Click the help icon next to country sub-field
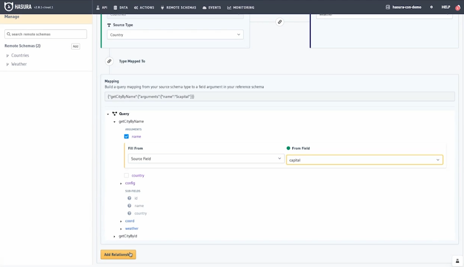 tap(129, 213)
